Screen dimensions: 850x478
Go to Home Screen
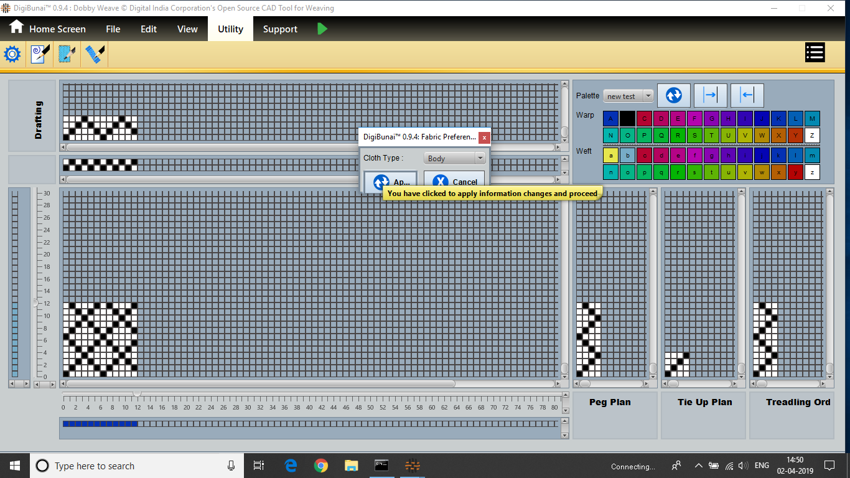point(47,29)
